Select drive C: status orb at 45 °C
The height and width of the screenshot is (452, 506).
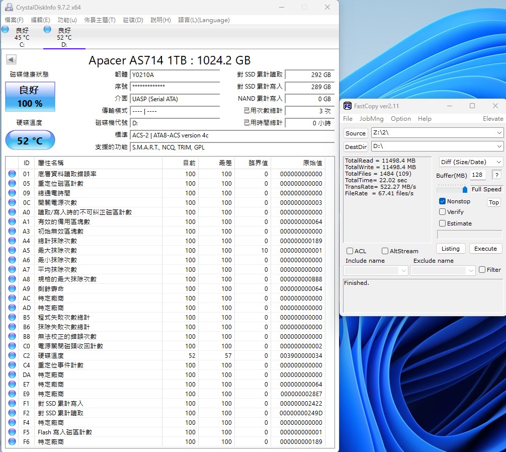pyautogui.click(x=5, y=29)
